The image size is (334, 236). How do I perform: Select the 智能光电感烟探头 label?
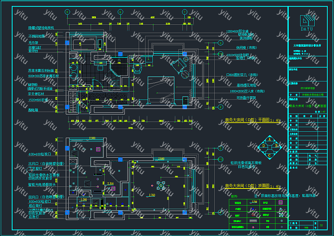click(x=42, y=185)
